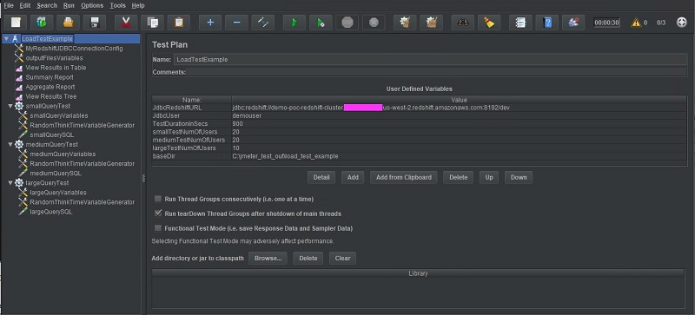Reset search with the brush icon
This screenshot has height=315, width=695.
[489, 23]
